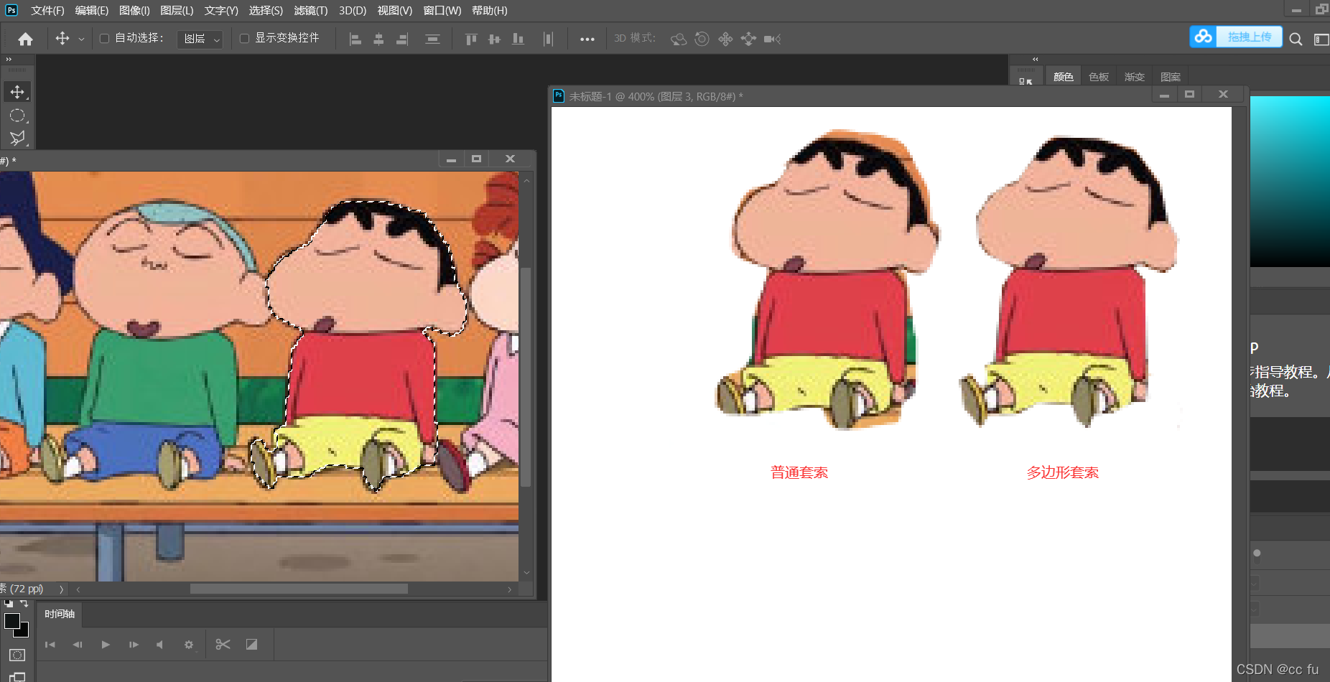Screen dimensions: 1330x682
Task: Click Align top edges icon
Action: pyautogui.click(x=471, y=39)
